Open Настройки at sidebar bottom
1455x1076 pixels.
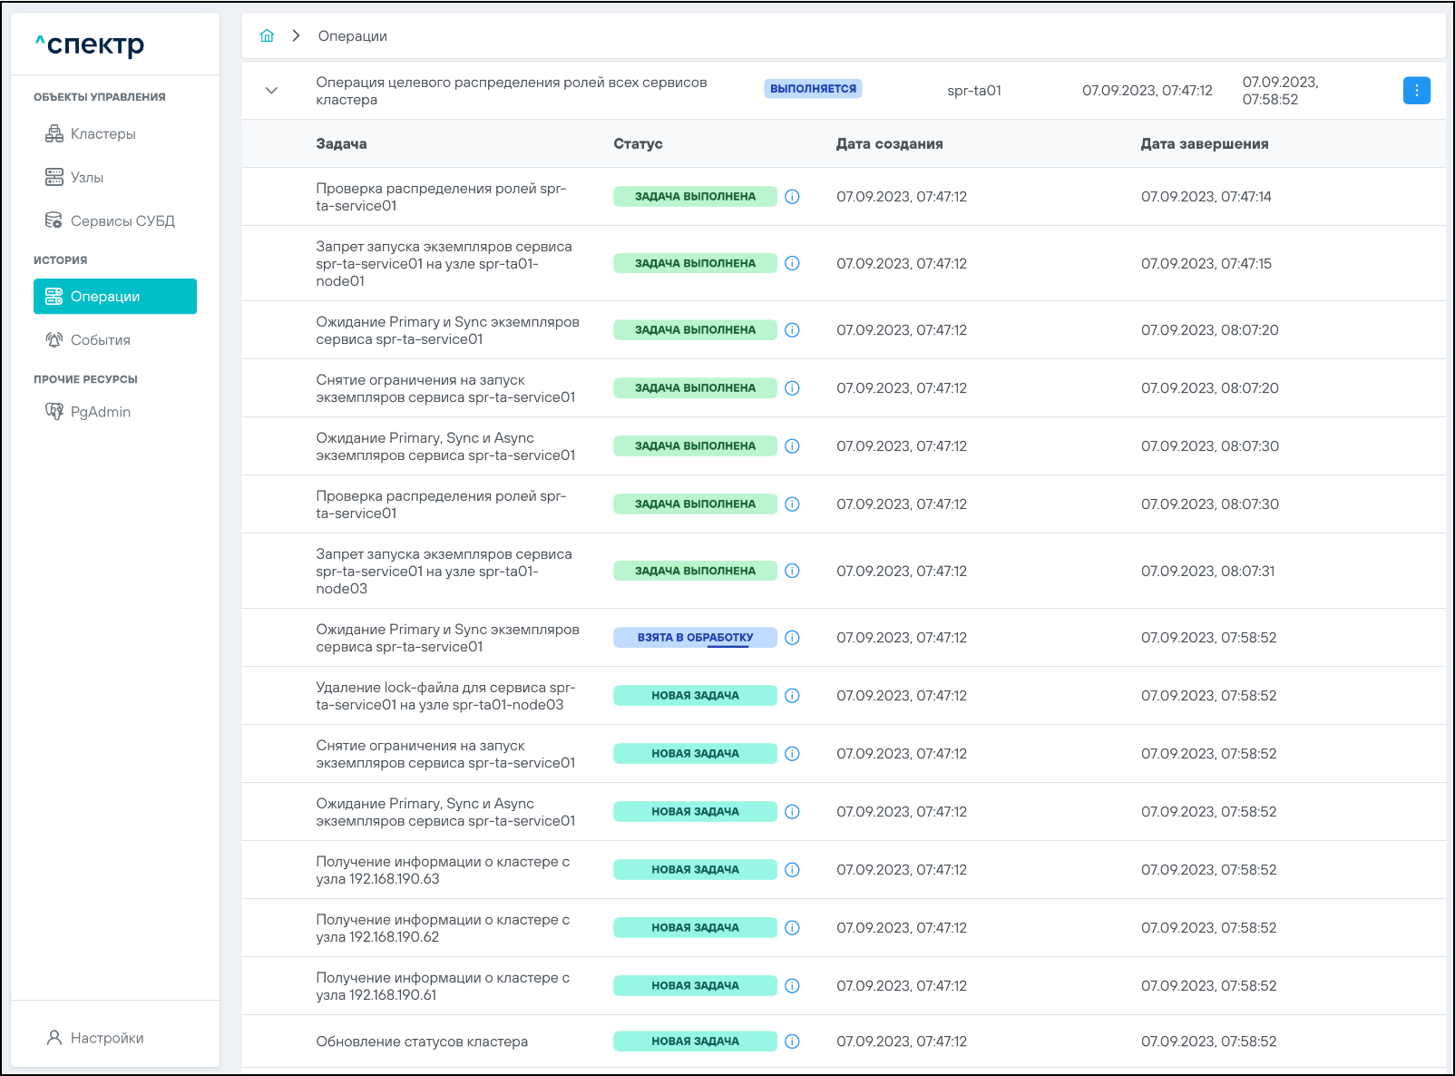106,1038
